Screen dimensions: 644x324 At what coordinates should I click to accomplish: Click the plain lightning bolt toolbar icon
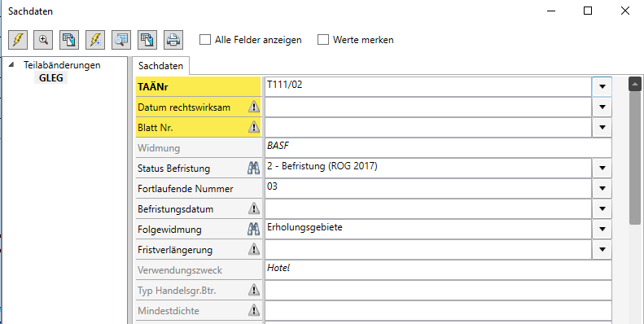pyautogui.click(x=18, y=40)
